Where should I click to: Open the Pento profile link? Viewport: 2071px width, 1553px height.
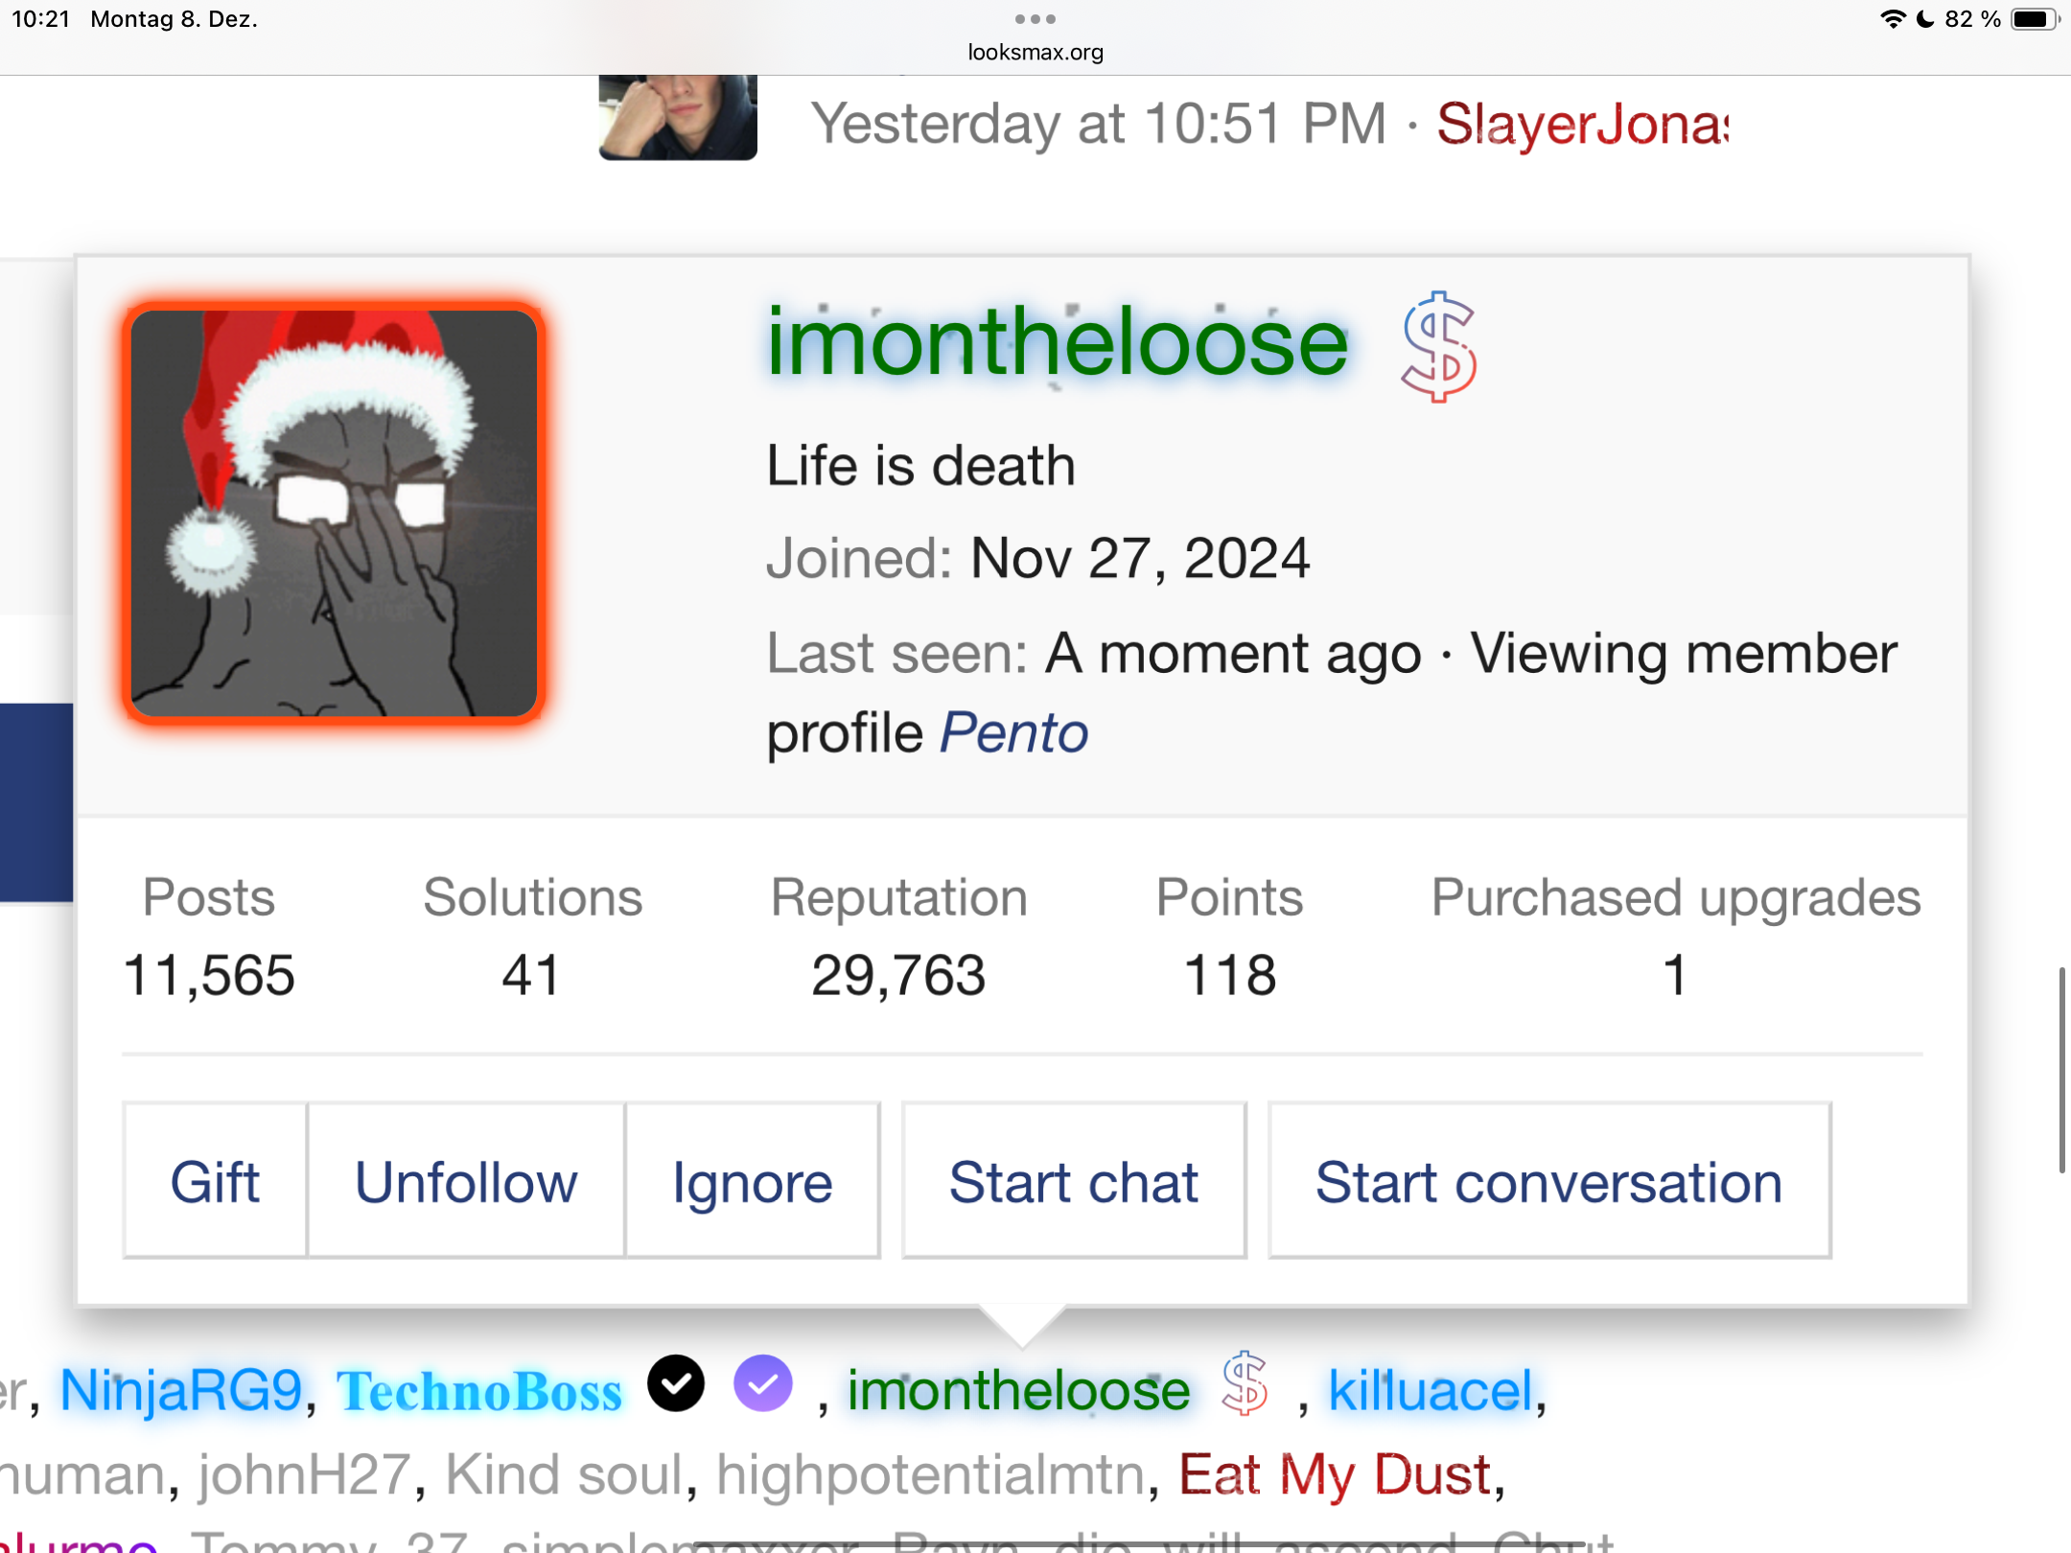coord(1013,733)
